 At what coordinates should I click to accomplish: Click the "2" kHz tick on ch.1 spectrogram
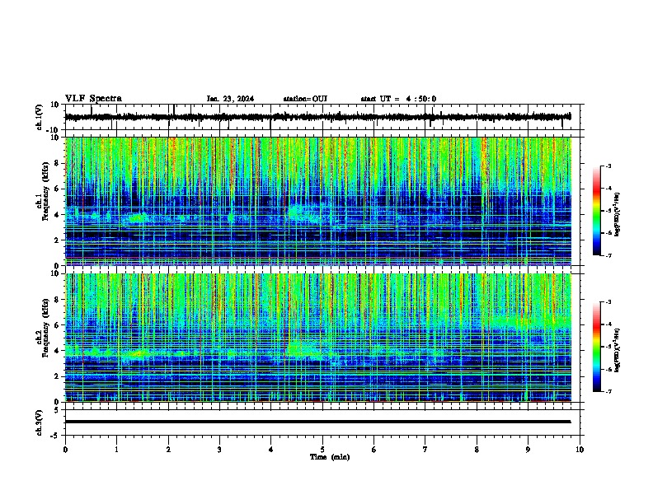[x=57, y=240]
